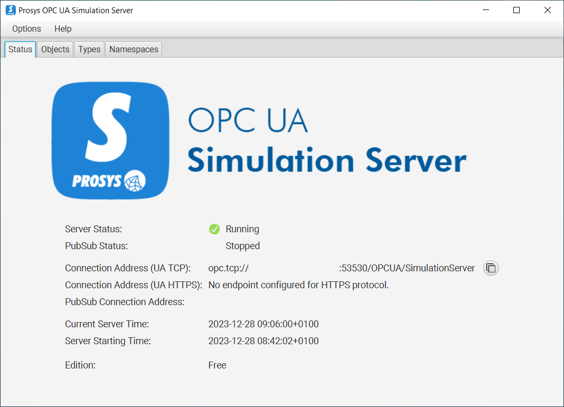Switch to the Objects tab
This screenshot has width=564, height=407.
click(x=55, y=49)
